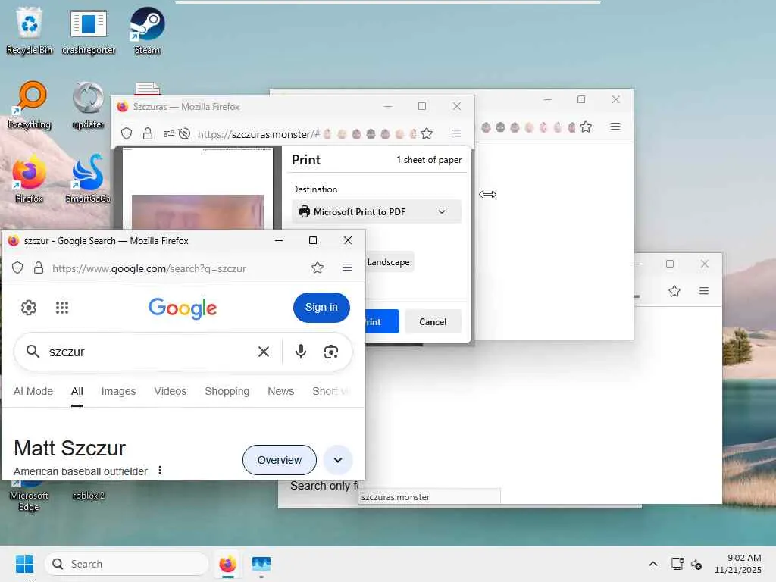Cancel the Print dialog
Image resolution: width=776 pixels, height=582 pixels.
433,321
